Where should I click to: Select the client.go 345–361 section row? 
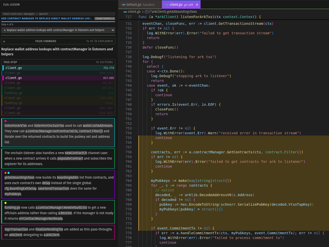coord(59,83)
